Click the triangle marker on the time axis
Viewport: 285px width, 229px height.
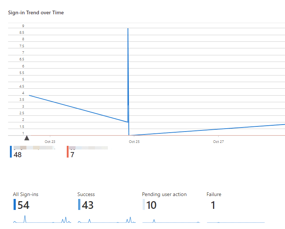coord(26,138)
